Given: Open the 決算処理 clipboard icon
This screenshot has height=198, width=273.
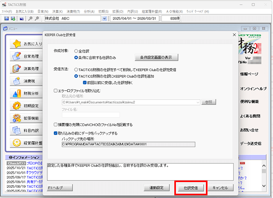Looking at the screenshot, I should click(x=17, y=69).
